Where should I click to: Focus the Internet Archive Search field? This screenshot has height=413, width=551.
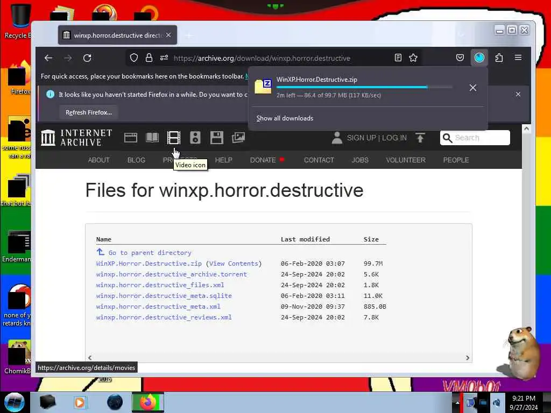coord(475,138)
